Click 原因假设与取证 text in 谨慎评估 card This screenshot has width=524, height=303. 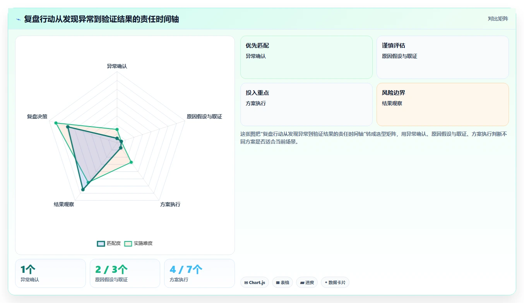399,56
